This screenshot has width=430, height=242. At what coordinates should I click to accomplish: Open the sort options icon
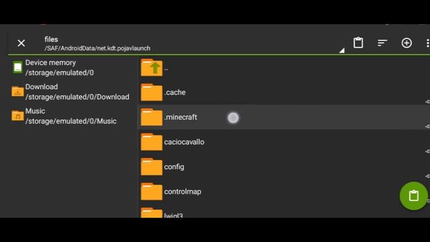382,43
